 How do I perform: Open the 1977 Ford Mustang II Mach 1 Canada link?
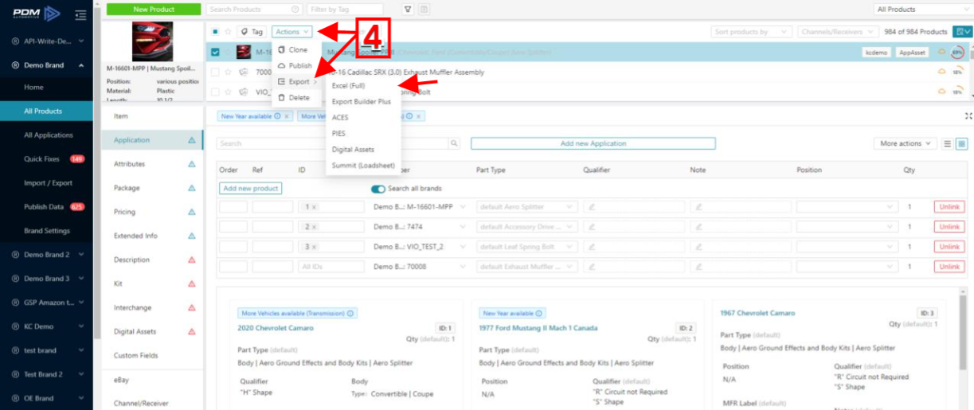pos(538,328)
